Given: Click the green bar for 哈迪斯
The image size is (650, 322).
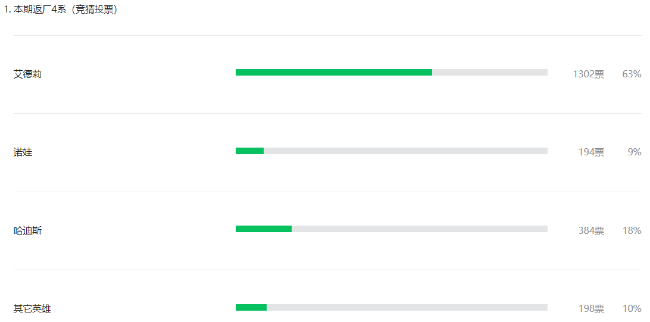Looking at the screenshot, I should click(x=264, y=229).
